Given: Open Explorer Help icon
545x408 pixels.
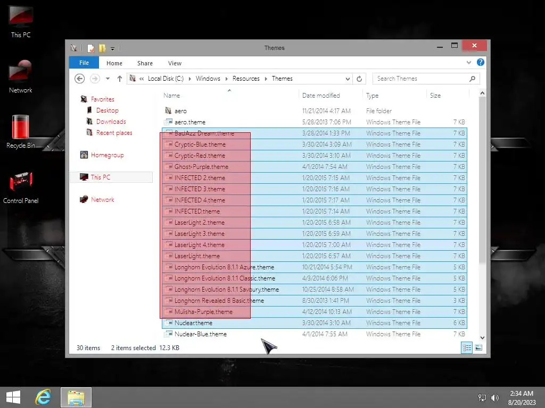Looking at the screenshot, I should click(x=481, y=62).
